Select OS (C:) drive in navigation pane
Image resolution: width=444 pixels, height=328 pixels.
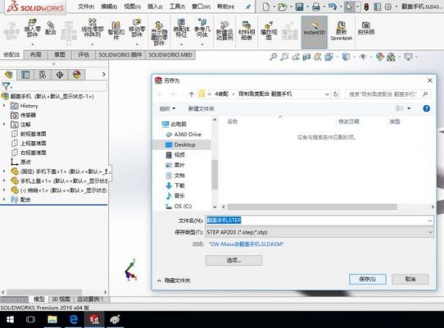(179, 206)
